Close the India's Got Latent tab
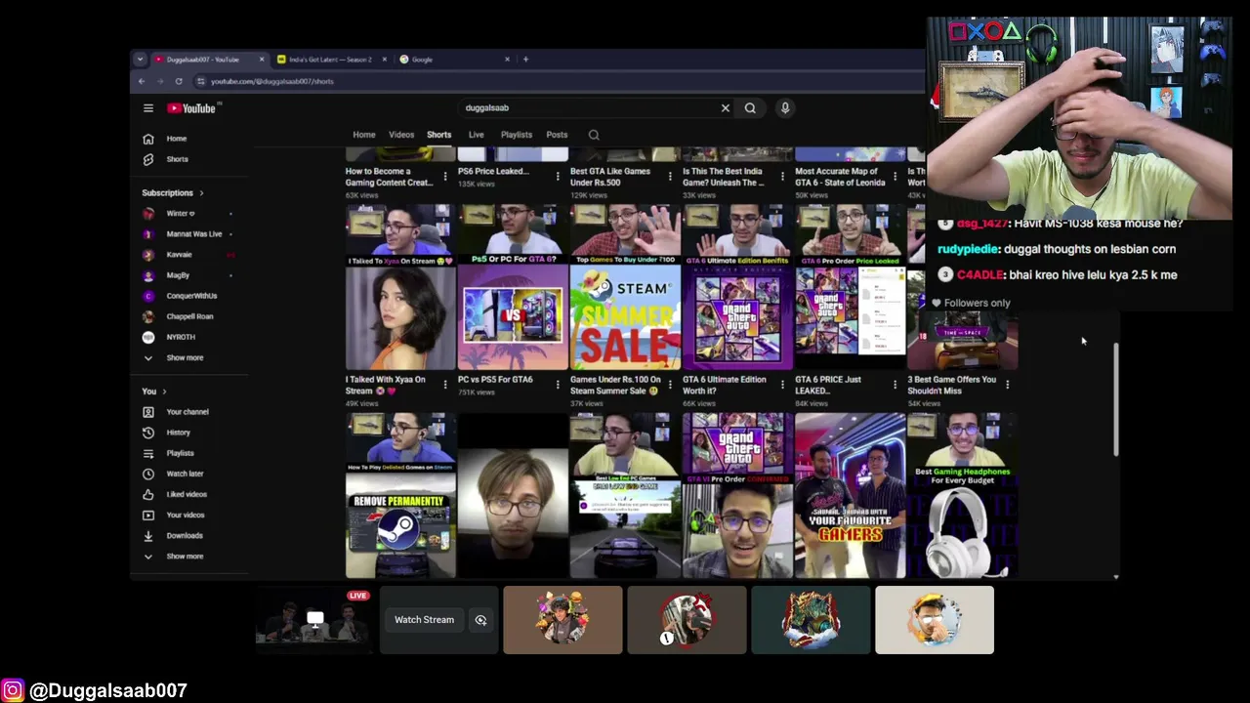 click(x=384, y=60)
